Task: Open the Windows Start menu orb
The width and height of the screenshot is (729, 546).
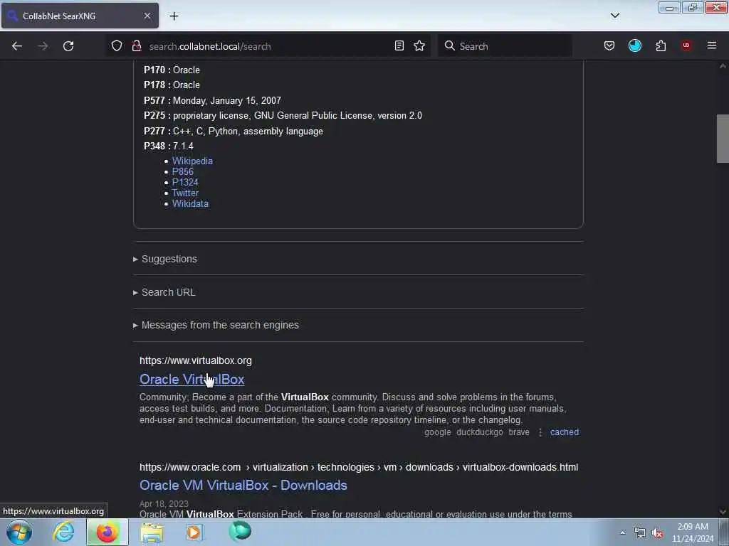Action: click(x=19, y=532)
